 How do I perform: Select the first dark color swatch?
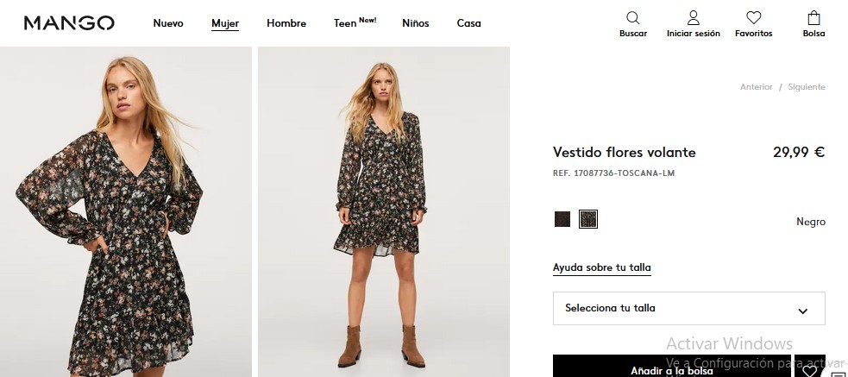coord(562,219)
